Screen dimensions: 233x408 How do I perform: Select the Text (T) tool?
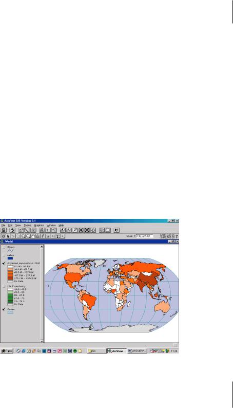tap(57, 236)
